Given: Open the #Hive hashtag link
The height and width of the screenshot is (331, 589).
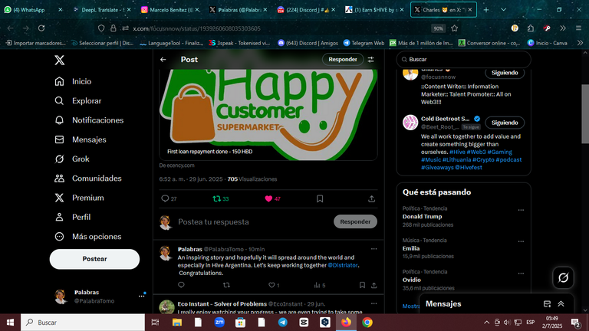Looking at the screenshot, I should pyautogui.click(x=457, y=152).
